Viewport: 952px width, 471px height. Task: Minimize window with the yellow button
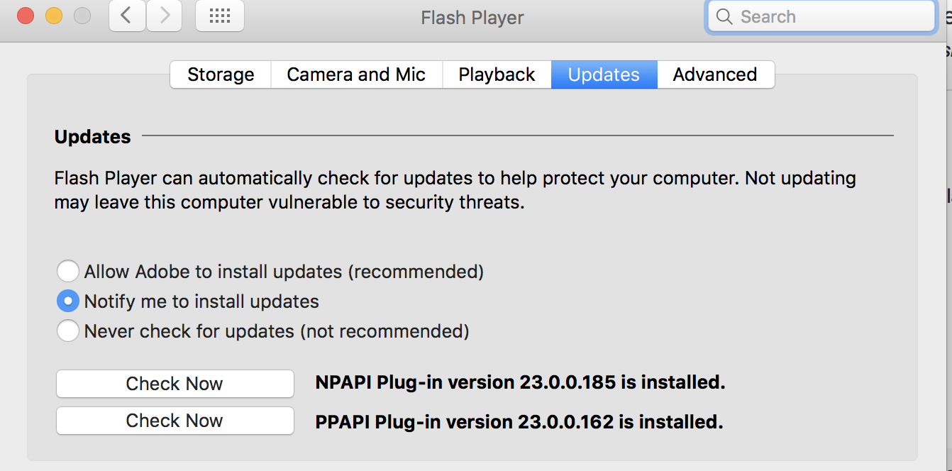click(54, 16)
